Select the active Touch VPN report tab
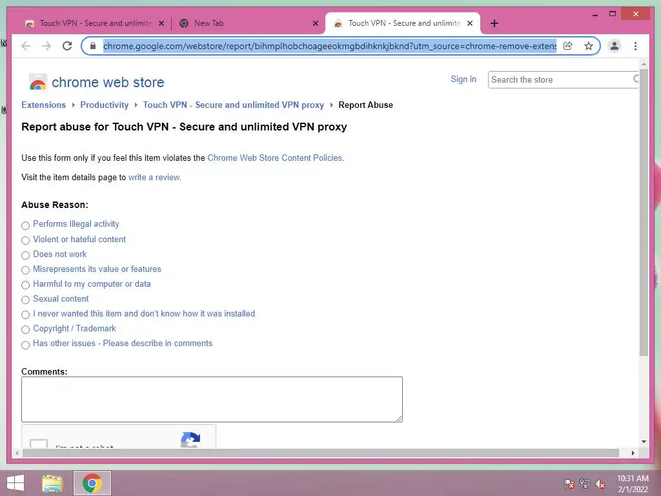This screenshot has width=661, height=496. (403, 23)
